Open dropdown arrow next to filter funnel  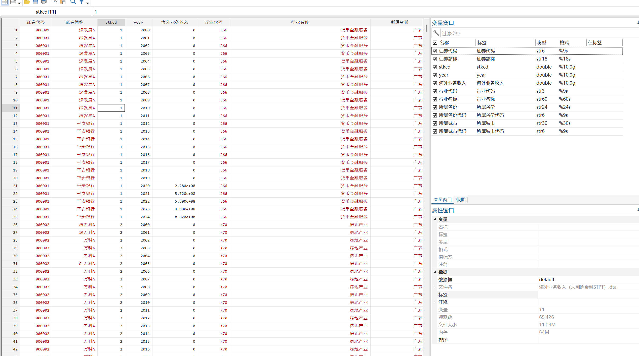[88, 3]
